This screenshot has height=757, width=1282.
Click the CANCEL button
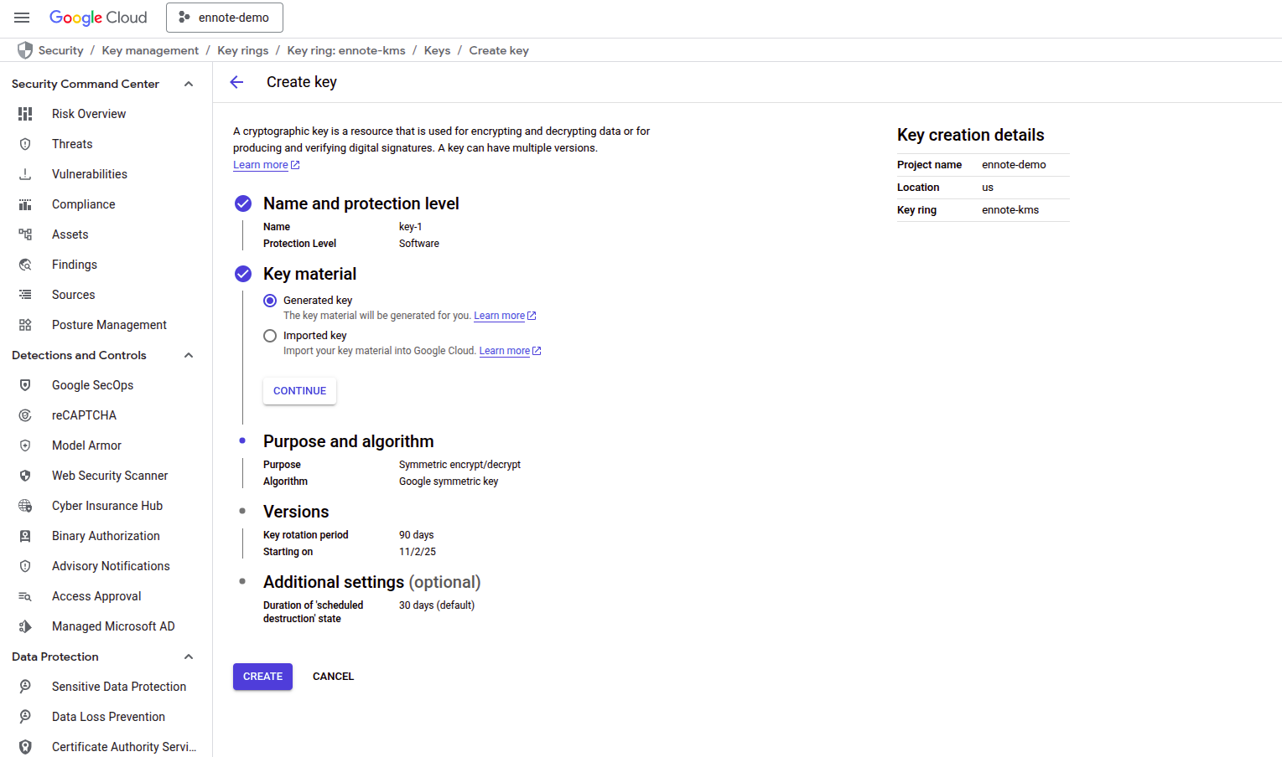tap(333, 677)
